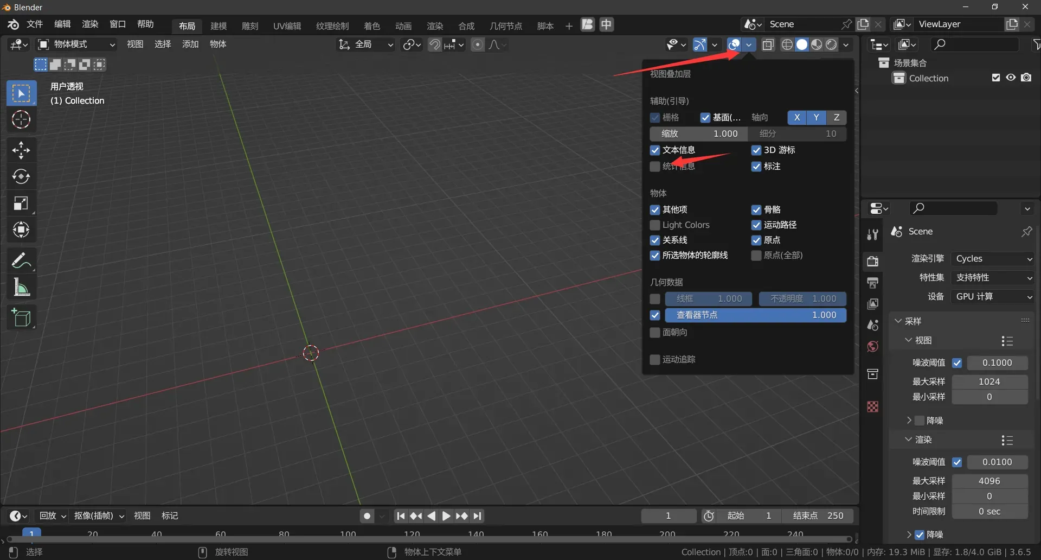The height and width of the screenshot is (560, 1041).
Task: Toggle the X axis button
Action: click(796, 118)
